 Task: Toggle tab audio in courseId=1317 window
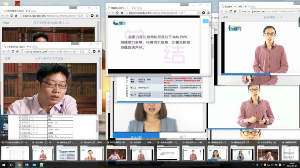[x=133, y=8]
